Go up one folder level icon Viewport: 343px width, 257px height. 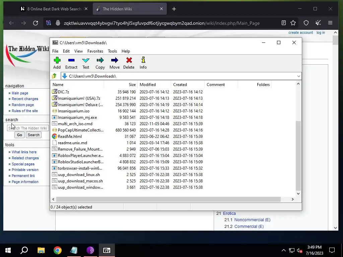tap(54, 76)
